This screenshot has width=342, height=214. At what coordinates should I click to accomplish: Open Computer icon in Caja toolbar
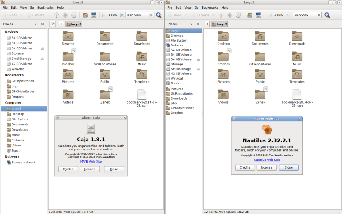tap(94, 15)
